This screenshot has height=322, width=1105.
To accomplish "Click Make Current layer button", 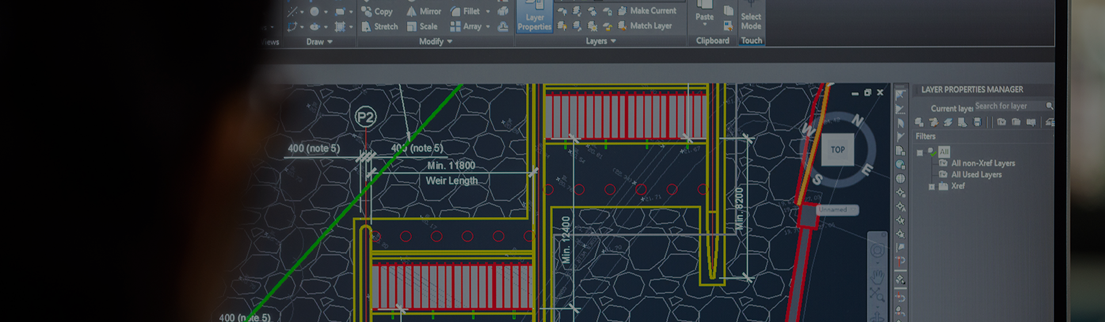I will 647,10.
